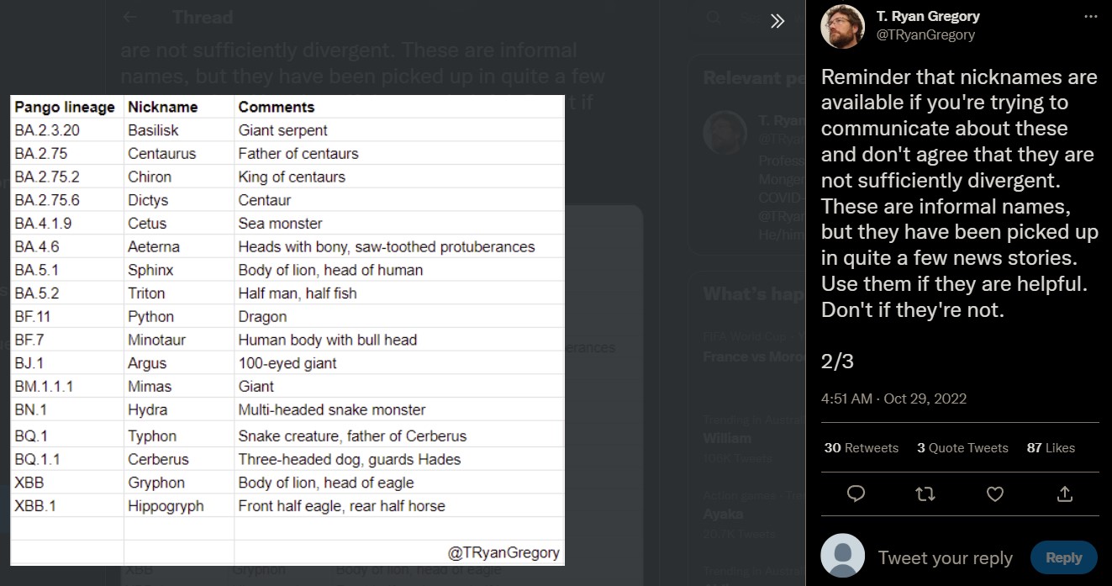The height and width of the screenshot is (586, 1112).
Task: Open the T. Ryan Gregory display name
Action: [x=928, y=17]
